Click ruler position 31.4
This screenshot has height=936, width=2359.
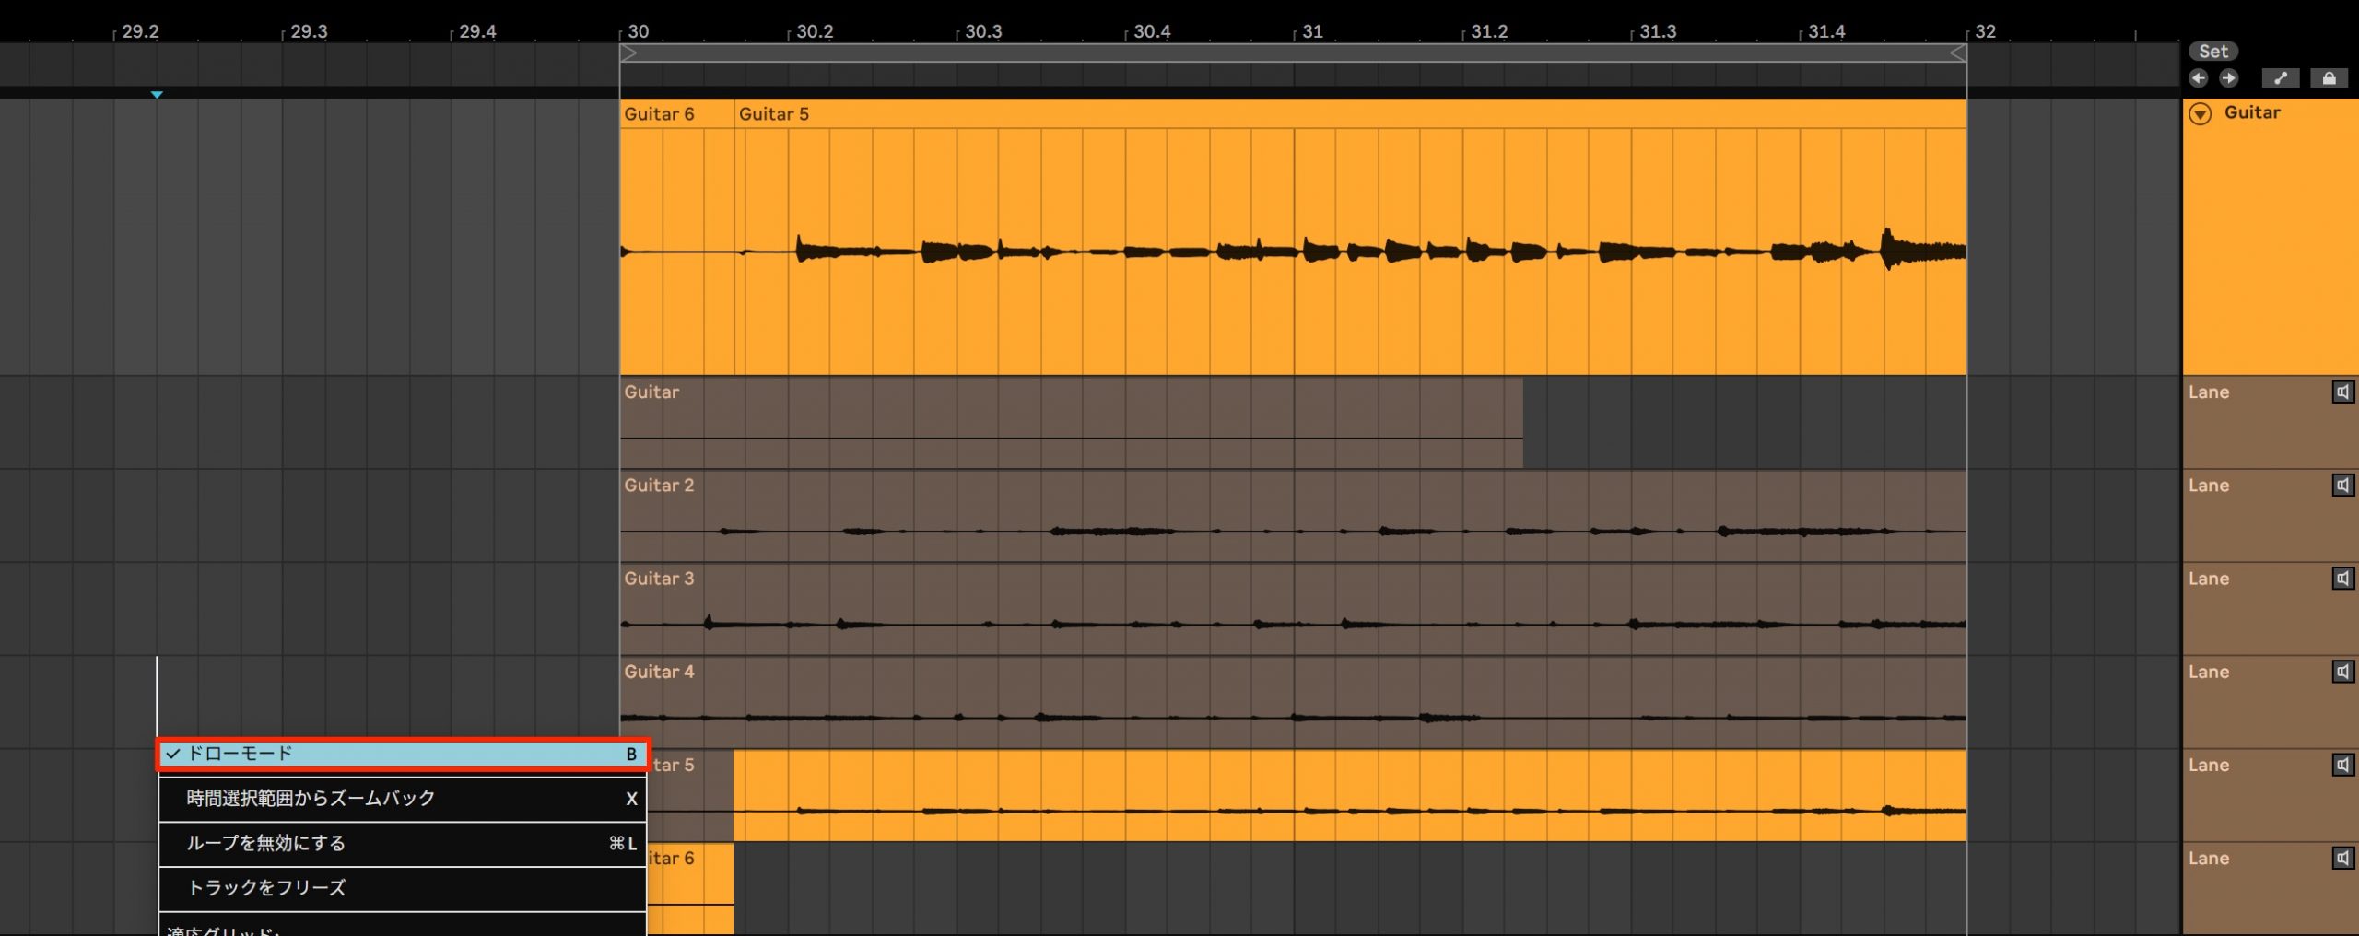[x=1826, y=31]
